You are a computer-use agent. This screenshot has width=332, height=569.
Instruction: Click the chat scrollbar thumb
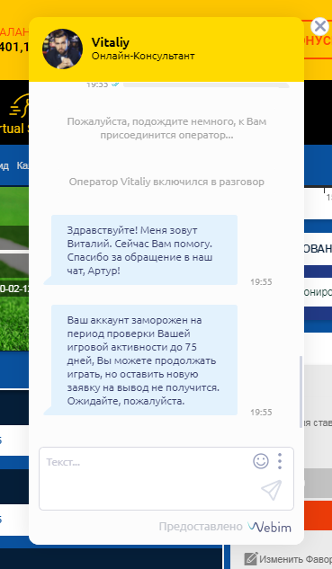[301, 392]
